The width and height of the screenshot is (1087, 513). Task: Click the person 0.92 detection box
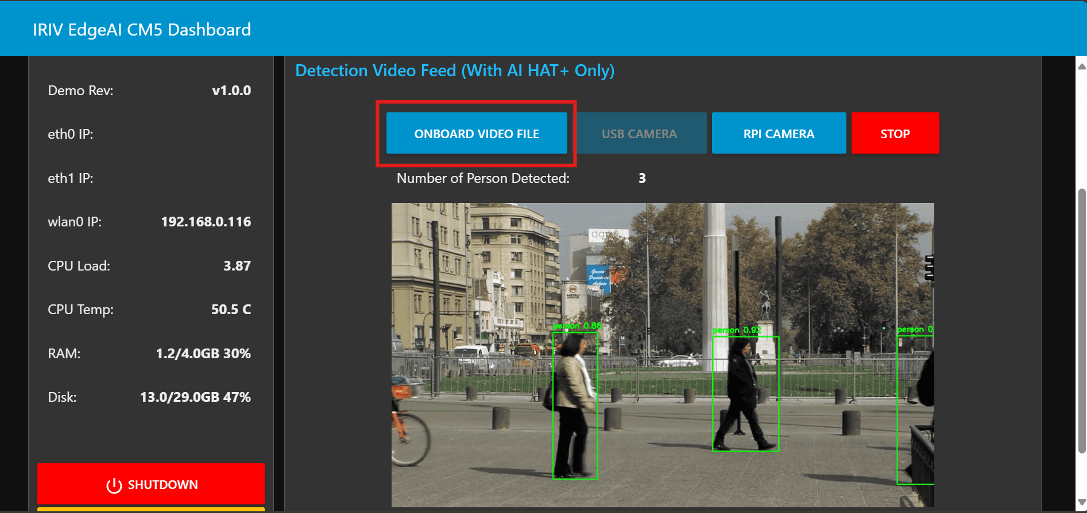(x=745, y=394)
